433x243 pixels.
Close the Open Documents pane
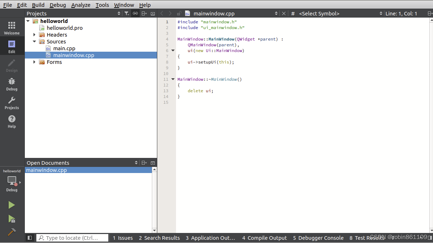[x=153, y=163]
